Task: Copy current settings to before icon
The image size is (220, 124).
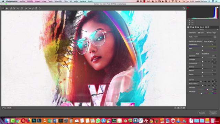Action: pyautogui.click(x=181, y=108)
